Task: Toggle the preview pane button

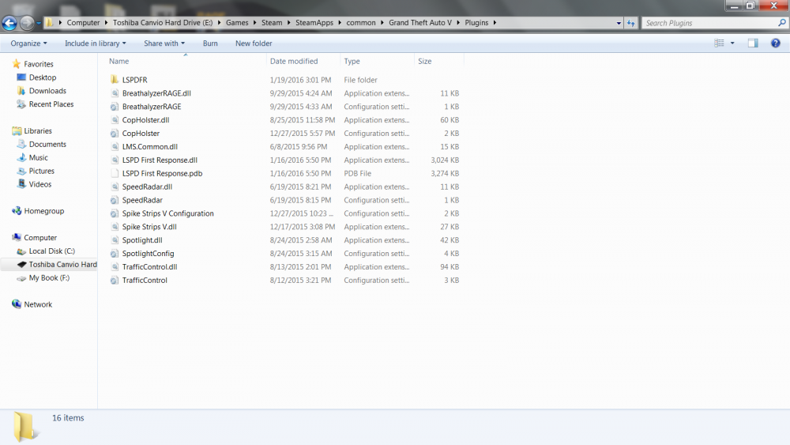Action: pyautogui.click(x=753, y=43)
